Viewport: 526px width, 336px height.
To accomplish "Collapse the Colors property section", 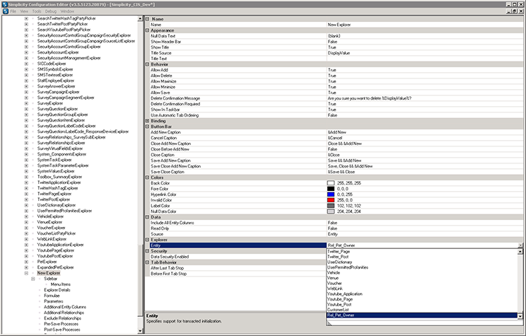I will (147, 178).
